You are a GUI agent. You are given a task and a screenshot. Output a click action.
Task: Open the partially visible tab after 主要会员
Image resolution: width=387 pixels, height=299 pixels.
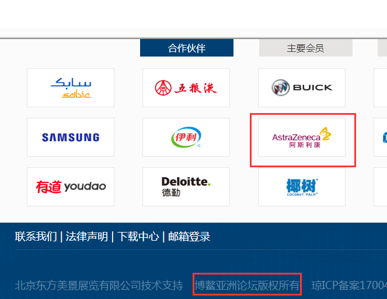pyautogui.click(x=382, y=48)
